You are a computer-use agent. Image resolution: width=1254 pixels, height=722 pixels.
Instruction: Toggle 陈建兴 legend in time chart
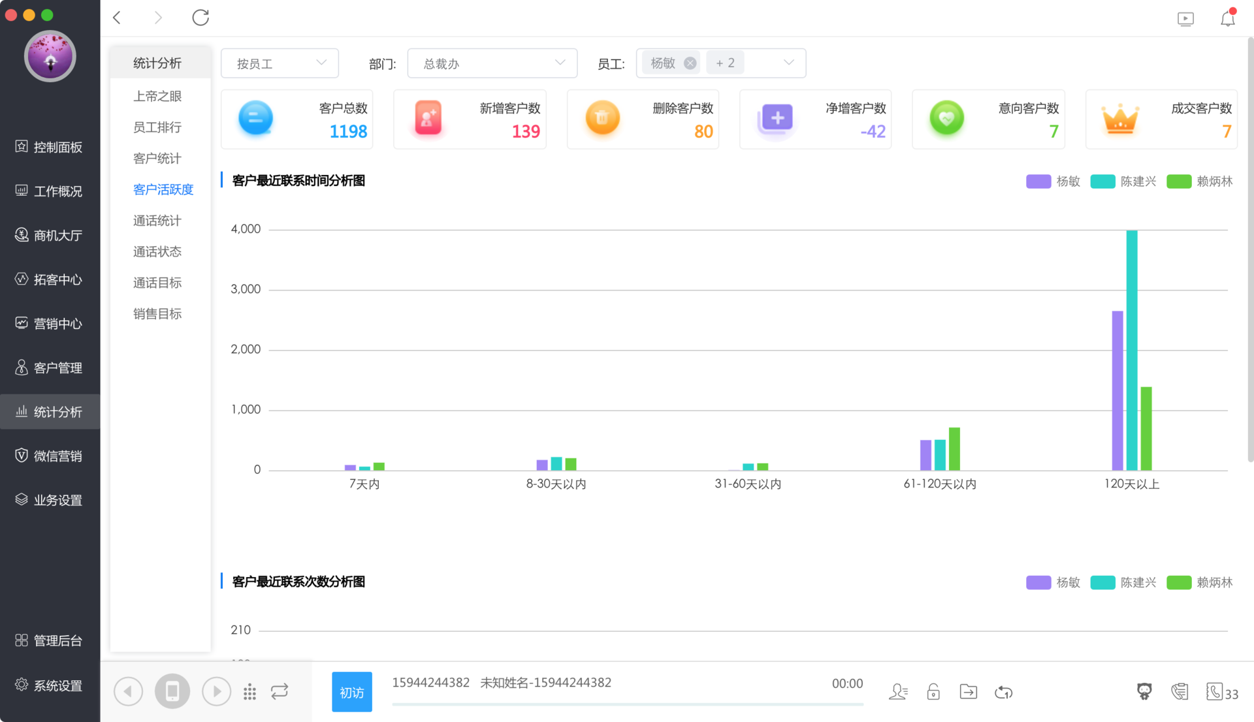[x=1123, y=181]
